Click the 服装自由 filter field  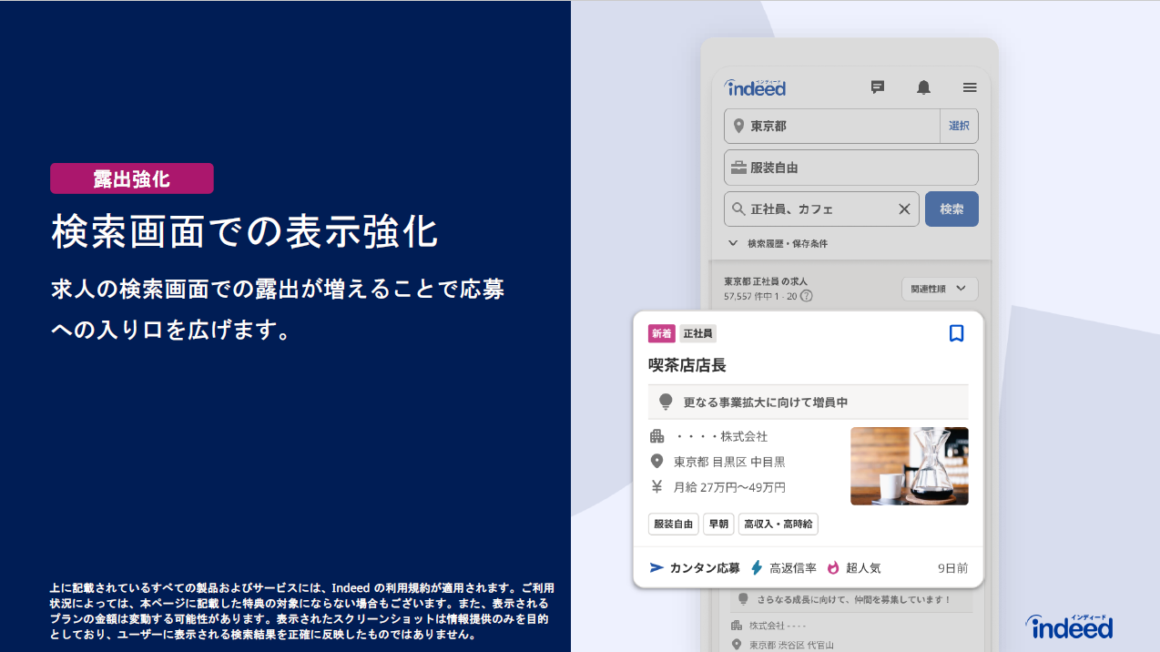[851, 168]
